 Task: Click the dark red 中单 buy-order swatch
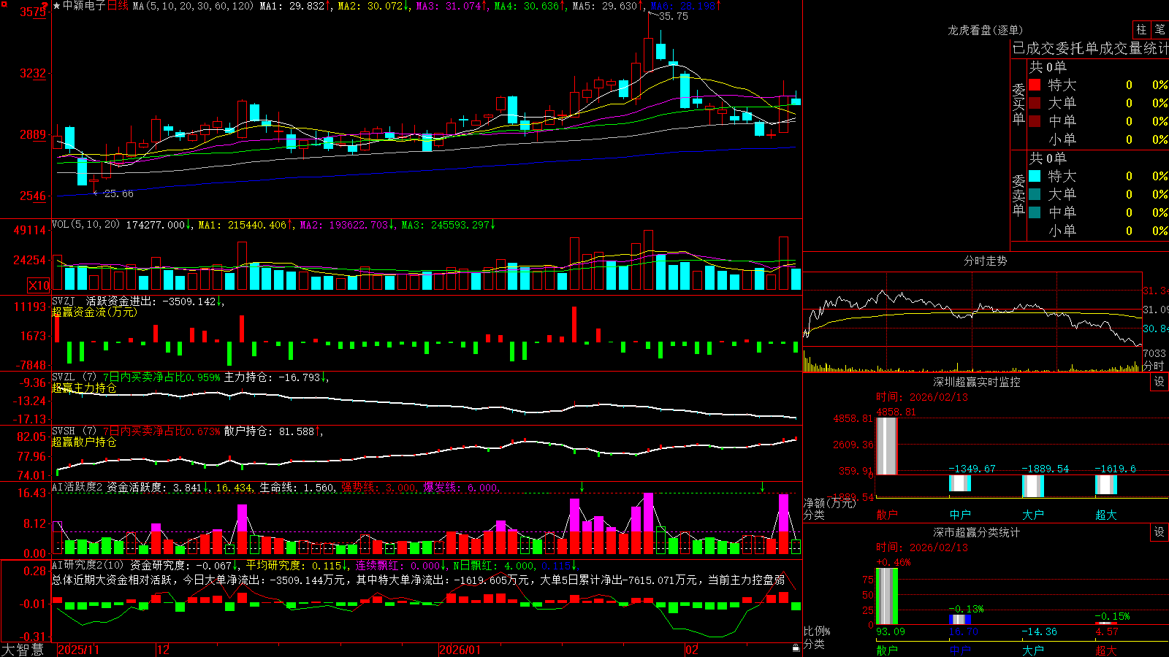click(x=1035, y=120)
